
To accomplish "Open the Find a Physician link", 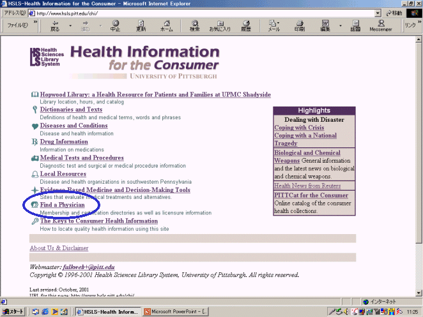I will (x=62, y=205).
